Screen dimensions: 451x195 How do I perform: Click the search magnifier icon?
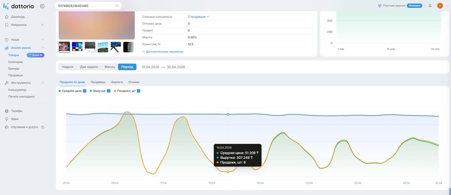point(117,6)
